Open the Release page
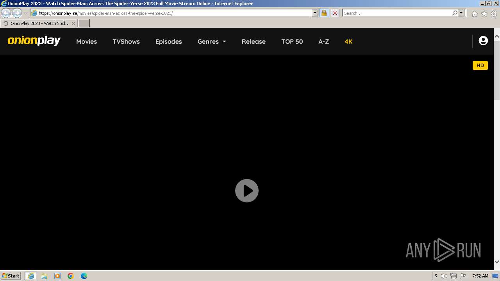Viewport: 500px width, 281px height. [x=254, y=41]
